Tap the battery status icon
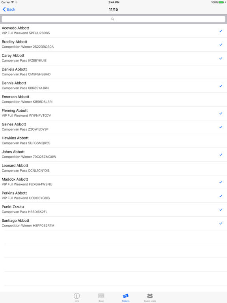 coord(222,2)
